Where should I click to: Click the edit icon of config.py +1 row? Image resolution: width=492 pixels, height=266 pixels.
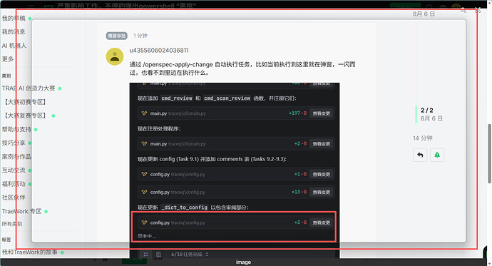click(x=144, y=174)
